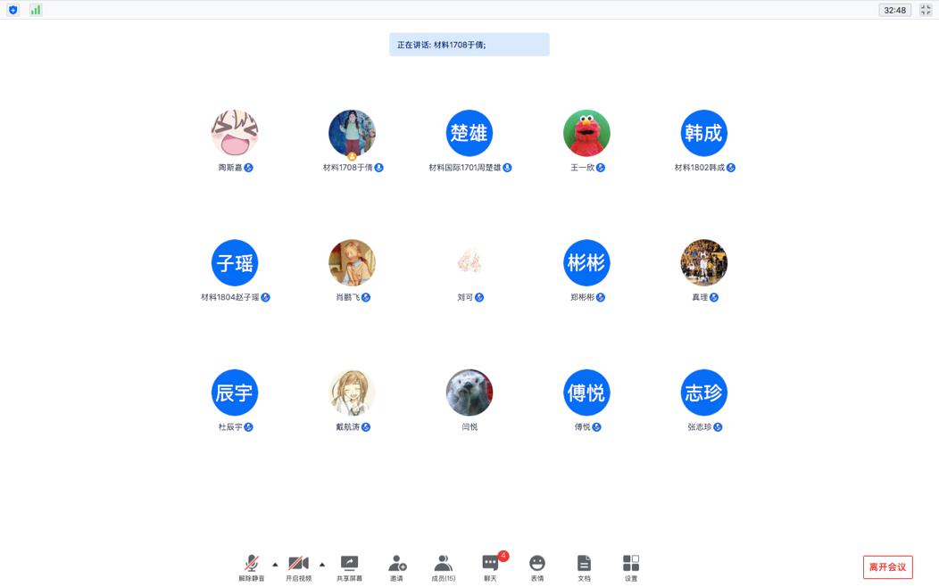The image size is (939, 587).
Task: Open the 表情 emoji reactions
Action: click(536, 566)
